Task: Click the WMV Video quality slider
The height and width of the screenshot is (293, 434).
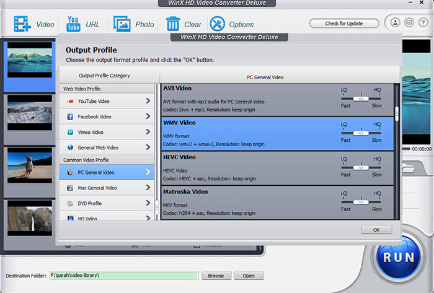Action: (x=361, y=133)
